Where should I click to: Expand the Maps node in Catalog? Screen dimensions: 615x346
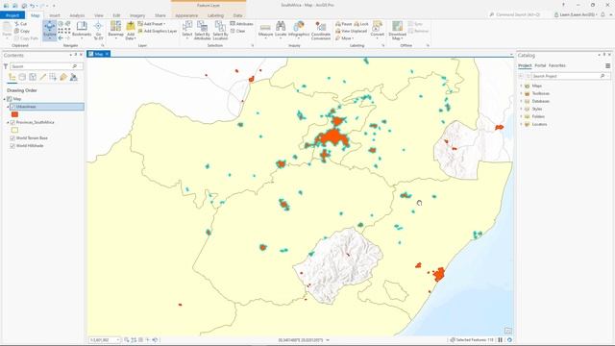coord(521,86)
